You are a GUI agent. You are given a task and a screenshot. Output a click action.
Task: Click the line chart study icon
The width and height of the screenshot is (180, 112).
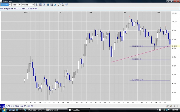(x=52, y=5)
